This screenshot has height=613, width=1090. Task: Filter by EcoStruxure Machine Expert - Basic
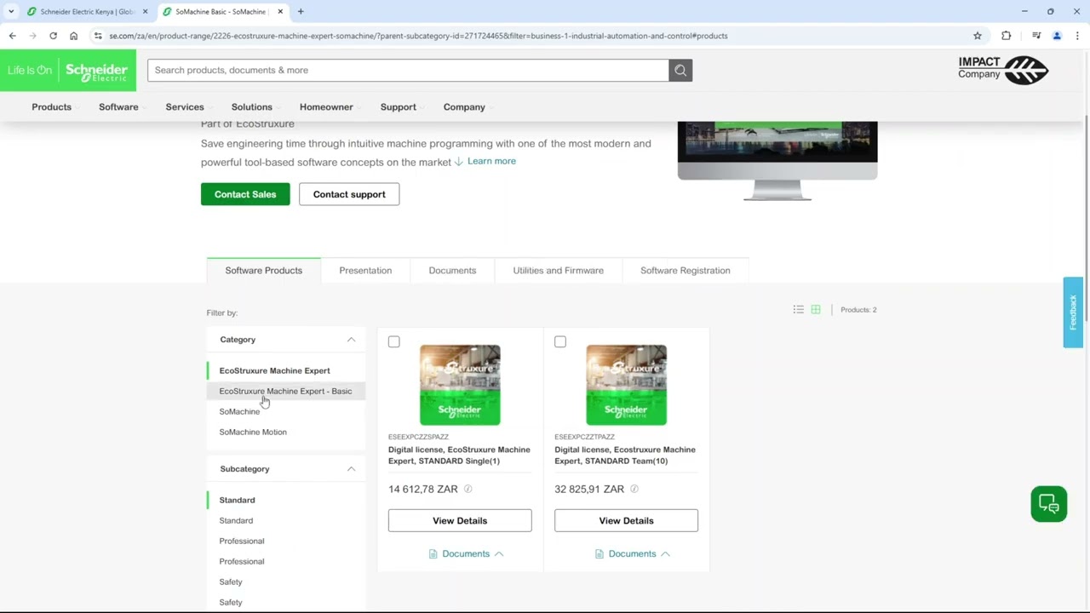[285, 391]
